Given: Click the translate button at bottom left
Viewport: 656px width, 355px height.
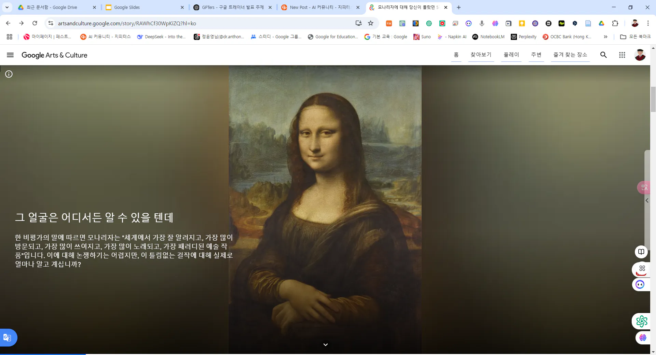Looking at the screenshot, I should (x=8, y=338).
